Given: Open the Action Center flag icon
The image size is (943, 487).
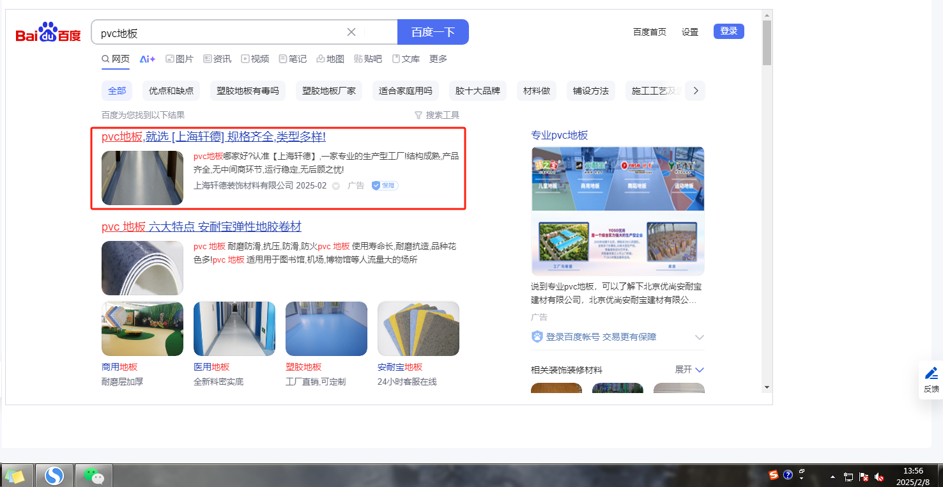Looking at the screenshot, I should (864, 477).
